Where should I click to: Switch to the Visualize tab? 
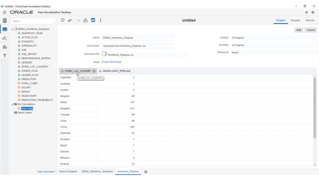295,20
